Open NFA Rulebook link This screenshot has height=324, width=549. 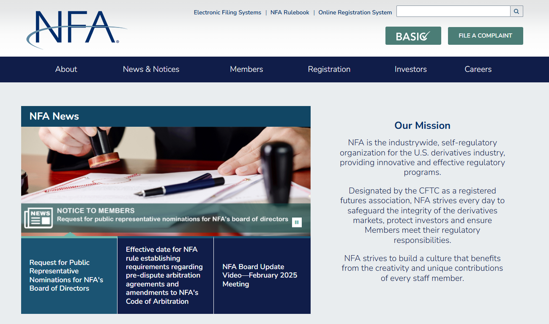tap(290, 12)
